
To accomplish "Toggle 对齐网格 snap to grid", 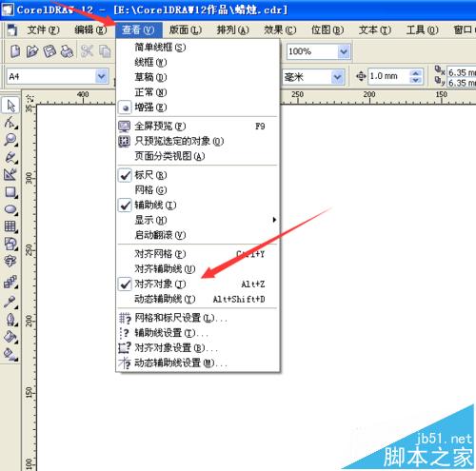I will point(198,254).
